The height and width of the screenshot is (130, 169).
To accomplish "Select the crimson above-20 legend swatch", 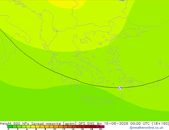I will (102, 127).
